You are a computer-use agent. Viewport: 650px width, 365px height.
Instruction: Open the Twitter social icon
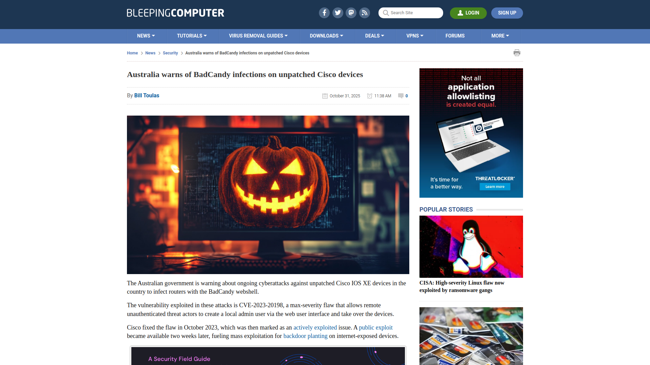338,13
